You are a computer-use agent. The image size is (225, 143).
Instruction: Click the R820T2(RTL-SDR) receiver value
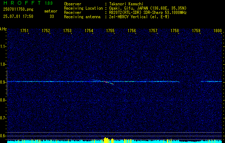(x=148, y=13)
